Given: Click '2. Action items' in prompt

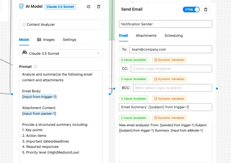Looking at the screenshot, I should [34, 136].
